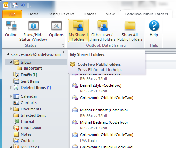176x148 pixels.
Task: Click the Infected Items folder icon
Action: [x=16, y=115]
